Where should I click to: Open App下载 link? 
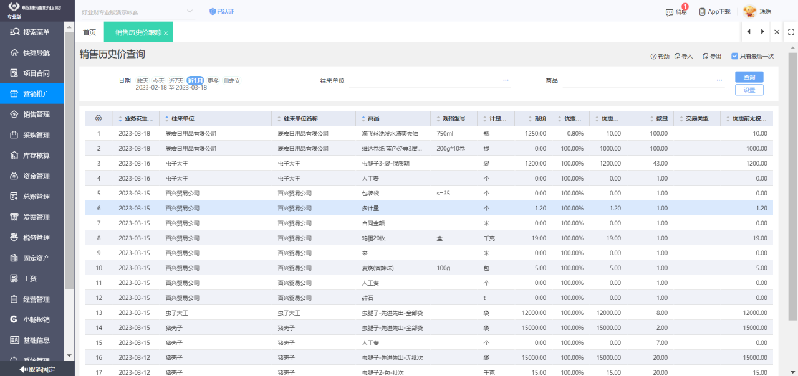tap(714, 12)
